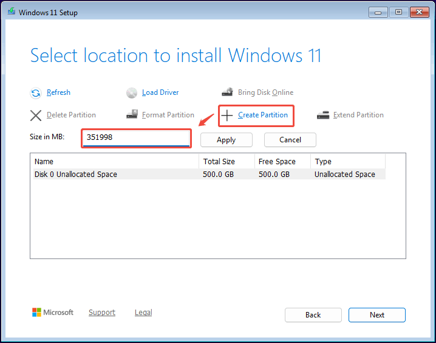
Task: Open the Refresh link
Action: click(x=58, y=92)
